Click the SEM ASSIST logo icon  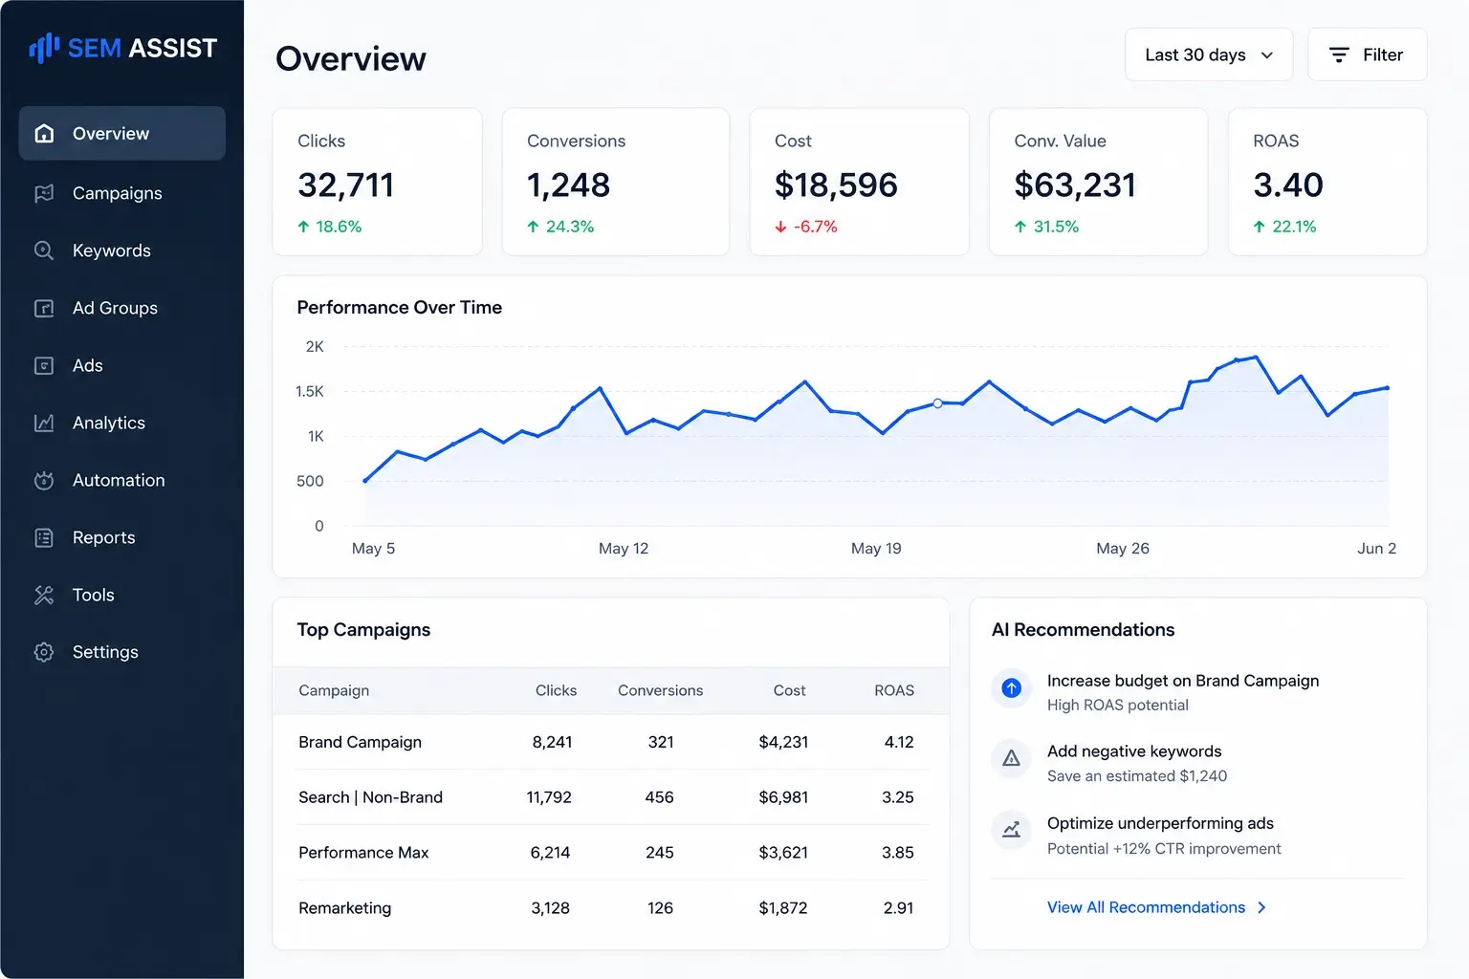(x=44, y=48)
